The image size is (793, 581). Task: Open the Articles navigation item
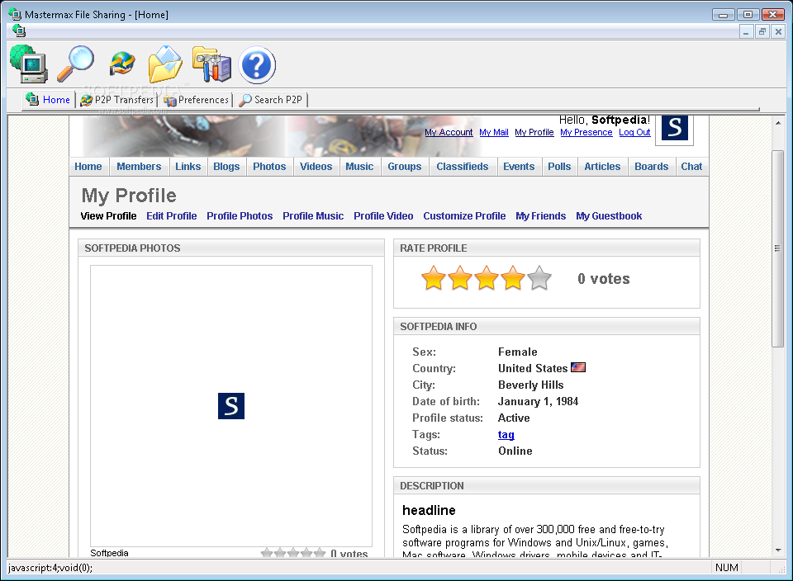[602, 166]
